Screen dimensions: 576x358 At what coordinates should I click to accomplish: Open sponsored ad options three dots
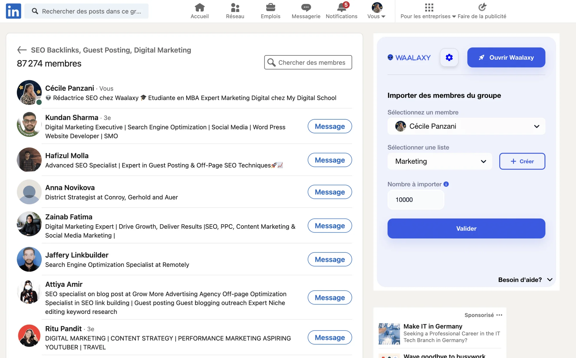[499, 315]
